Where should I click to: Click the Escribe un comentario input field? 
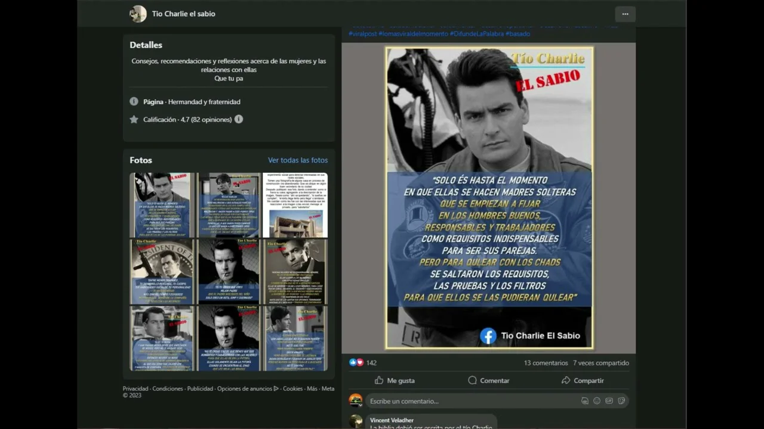click(x=472, y=401)
